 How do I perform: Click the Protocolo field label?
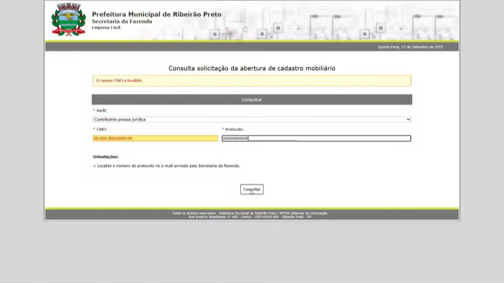tap(234, 129)
